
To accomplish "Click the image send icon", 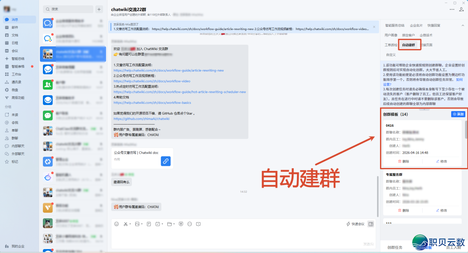I will coord(137,224).
